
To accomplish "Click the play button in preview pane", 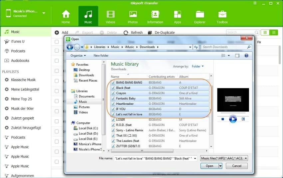I will coord(233,119).
